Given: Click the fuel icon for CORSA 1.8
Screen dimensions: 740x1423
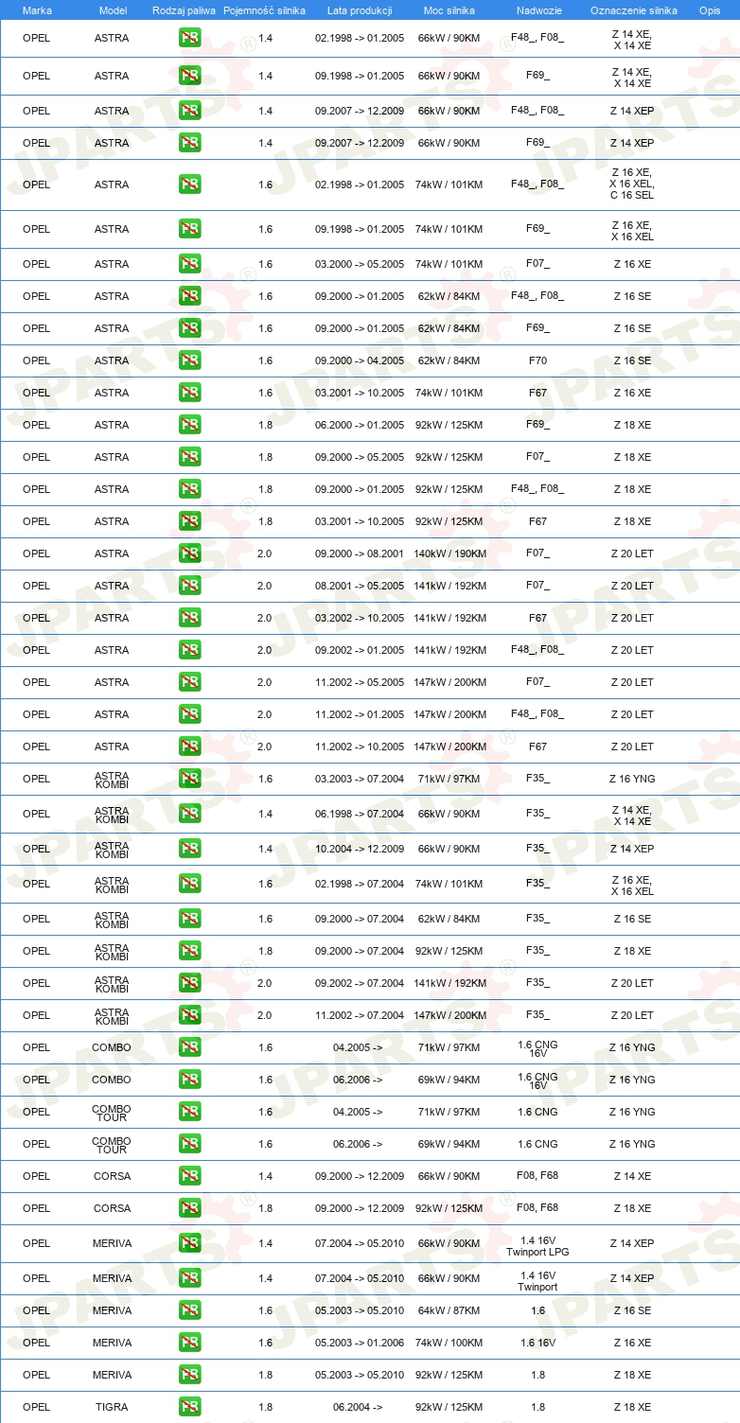Looking at the screenshot, I should point(189,1208).
